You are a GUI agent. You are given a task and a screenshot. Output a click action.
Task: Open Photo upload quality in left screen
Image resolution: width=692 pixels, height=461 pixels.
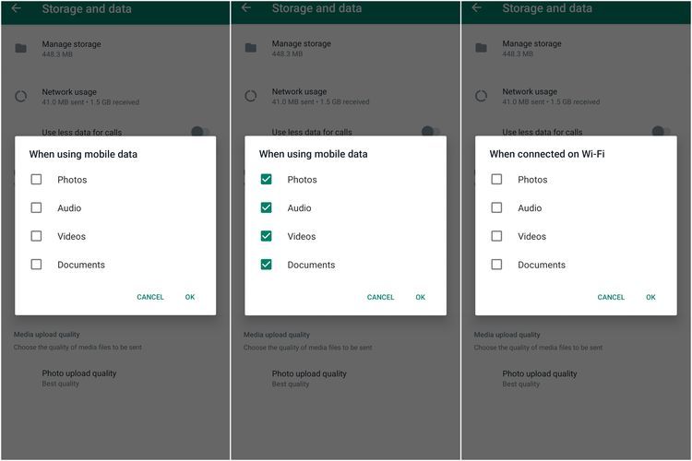(x=114, y=378)
